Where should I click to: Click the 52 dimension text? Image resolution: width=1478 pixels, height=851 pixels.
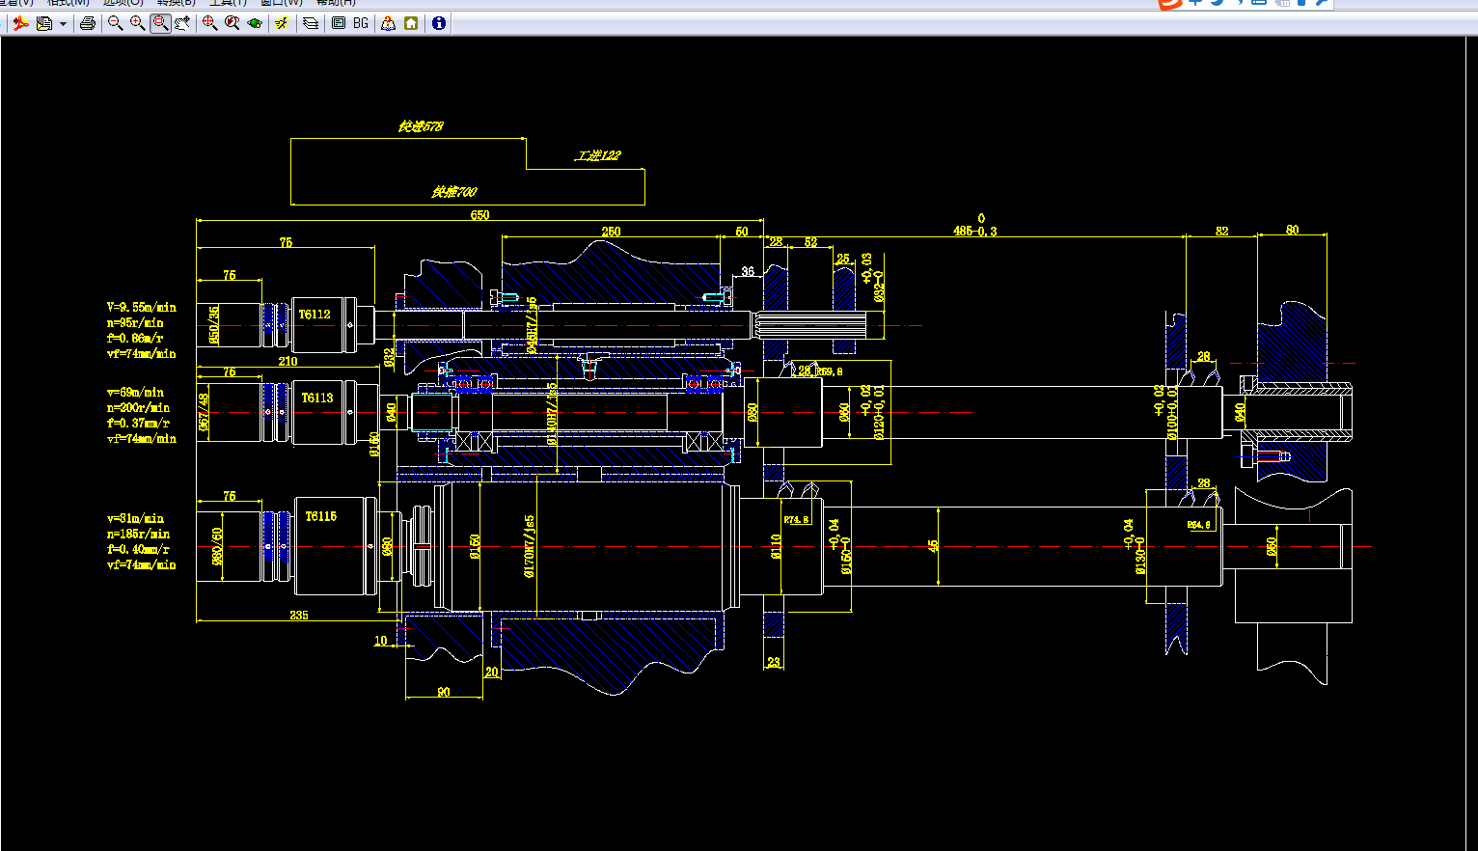click(810, 242)
